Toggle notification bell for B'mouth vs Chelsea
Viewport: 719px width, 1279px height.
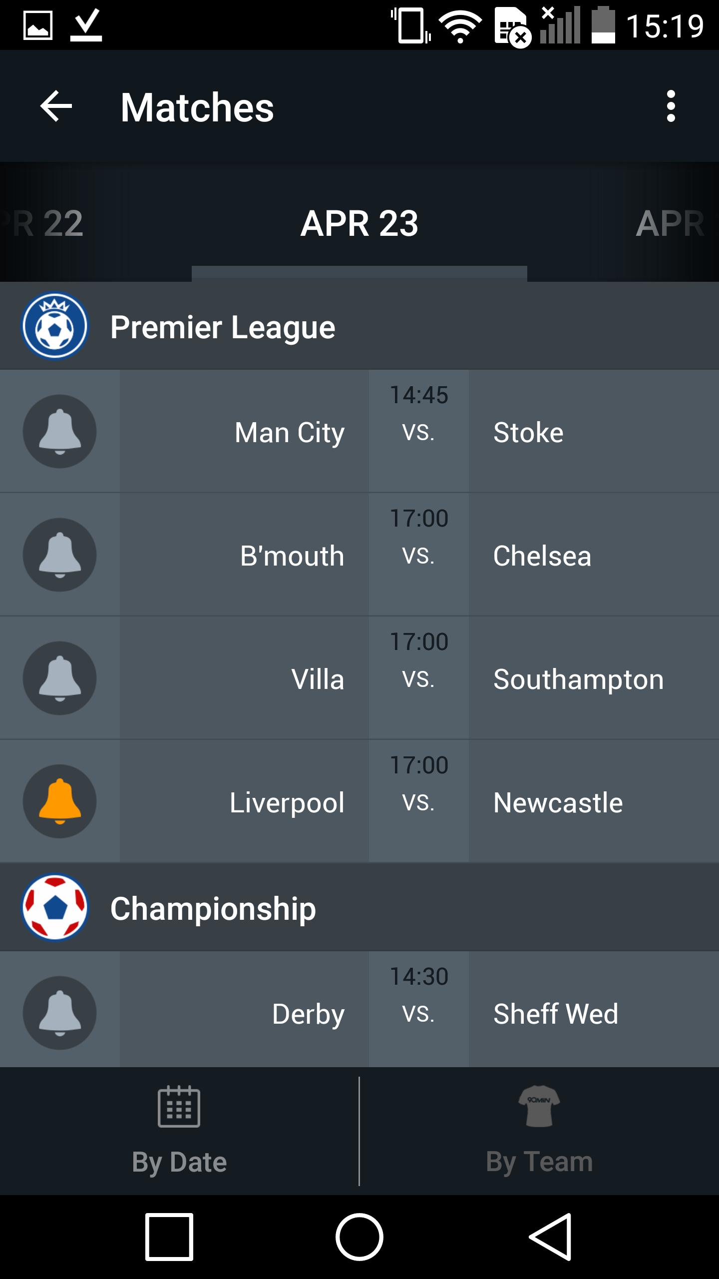click(60, 555)
